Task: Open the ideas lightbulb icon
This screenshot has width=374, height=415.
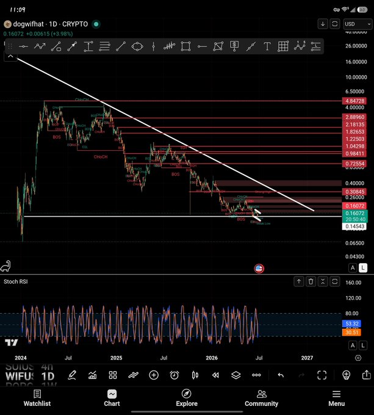Action: click(x=346, y=375)
